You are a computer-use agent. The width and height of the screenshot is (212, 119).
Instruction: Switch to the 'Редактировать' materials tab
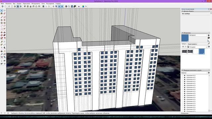[x=192, y=44]
